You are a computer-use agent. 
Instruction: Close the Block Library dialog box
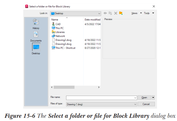pyautogui.click(x=154, y=6)
